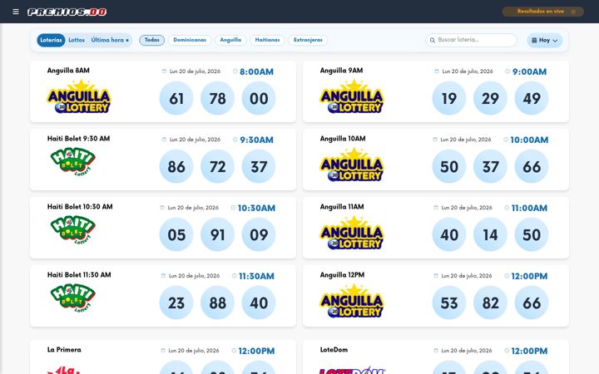This screenshot has width=599, height=374.
Task: Click the La Primera title
Action: click(x=64, y=350)
